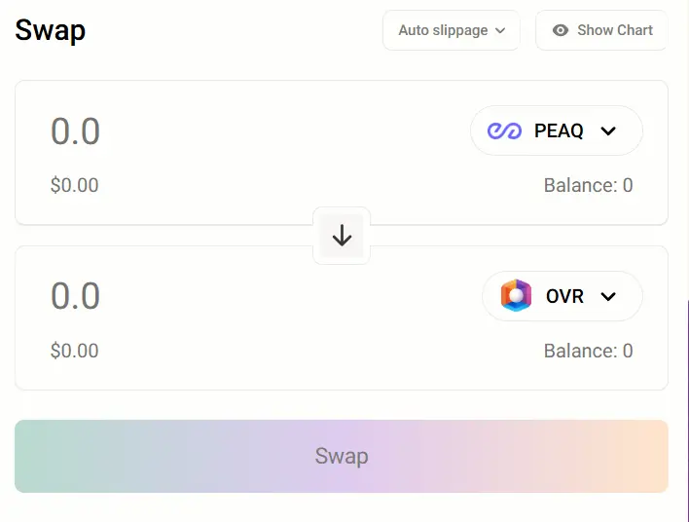Screen dimensions: 689x522
Task: Expand the chevron beside OVR
Action: (608, 296)
